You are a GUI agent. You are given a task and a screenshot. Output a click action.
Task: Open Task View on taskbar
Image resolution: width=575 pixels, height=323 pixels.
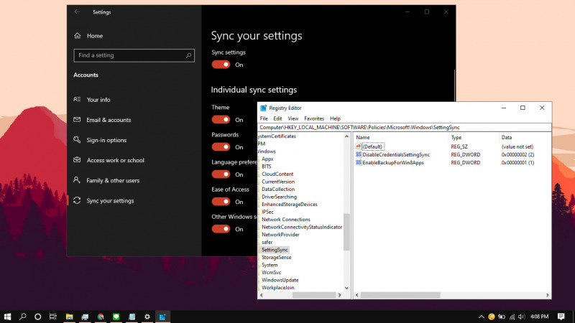click(53, 317)
